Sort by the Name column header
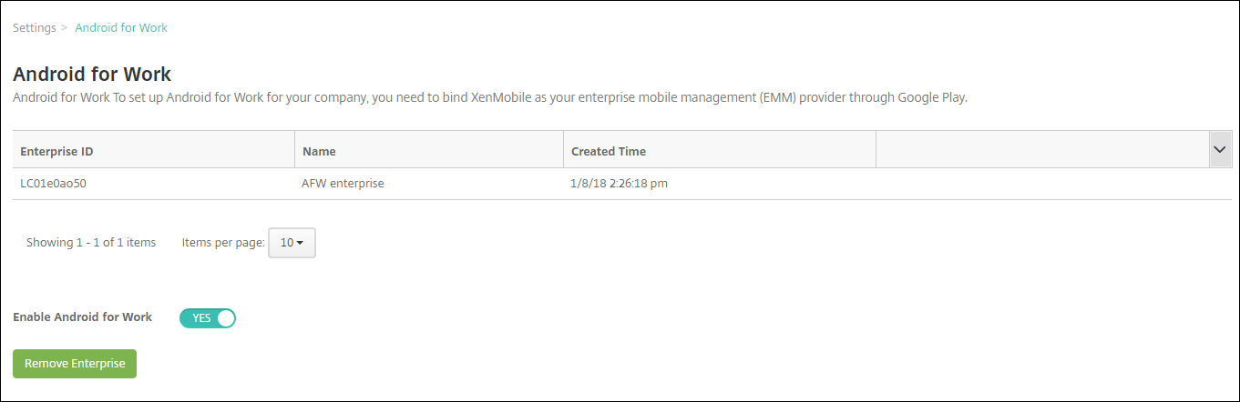Viewport: 1240px width, 402px height. click(319, 151)
